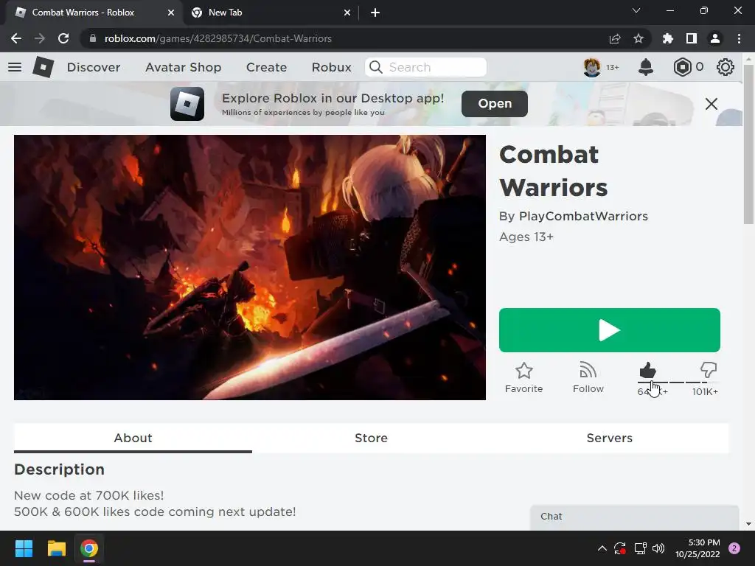The width and height of the screenshot is (755, 566).
Task: Toggle the Chrome side panel
Action: point(692,38)
